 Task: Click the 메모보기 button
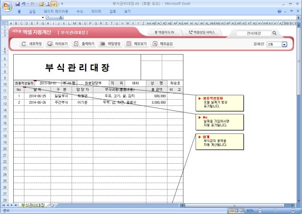[137, 44]
